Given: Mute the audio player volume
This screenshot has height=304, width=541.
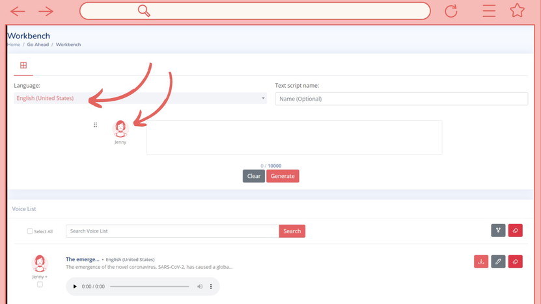Looking at the screenshot, I should pyautogui.click(x=200, y=286).
